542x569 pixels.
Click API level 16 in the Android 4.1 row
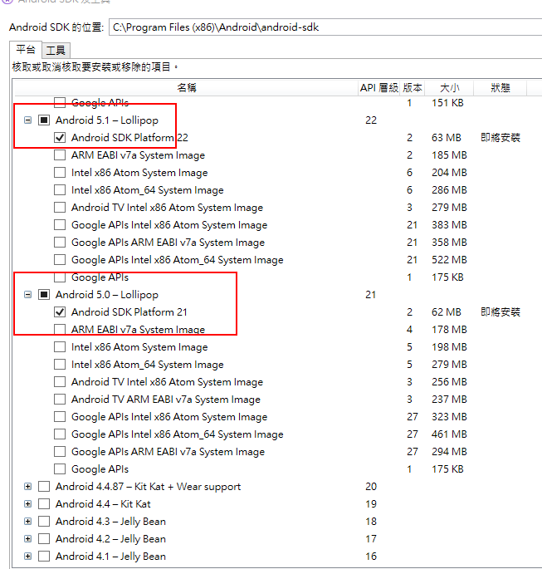371,556
